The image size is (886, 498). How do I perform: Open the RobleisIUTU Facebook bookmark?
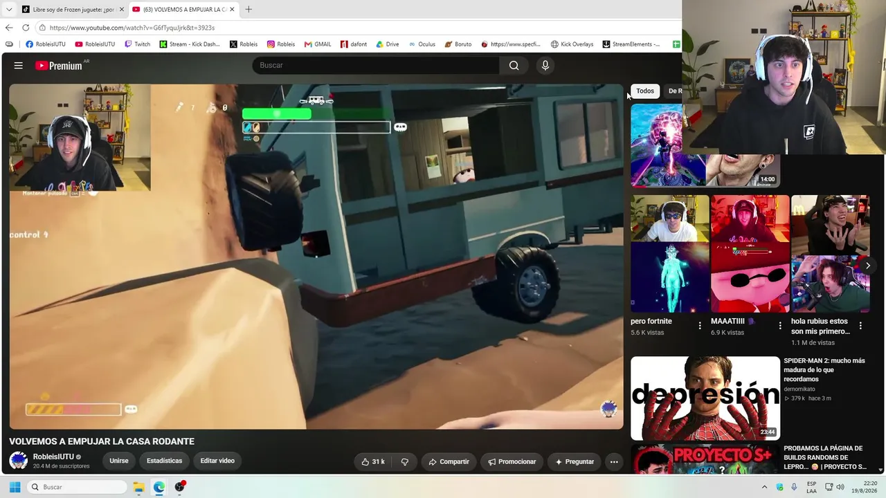tap(46, 44)
